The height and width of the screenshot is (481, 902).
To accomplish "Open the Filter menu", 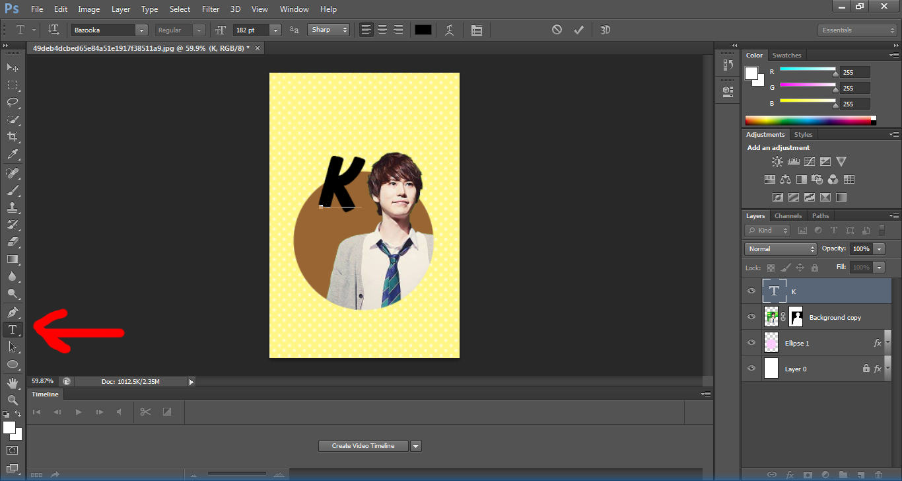I will 211,9.
